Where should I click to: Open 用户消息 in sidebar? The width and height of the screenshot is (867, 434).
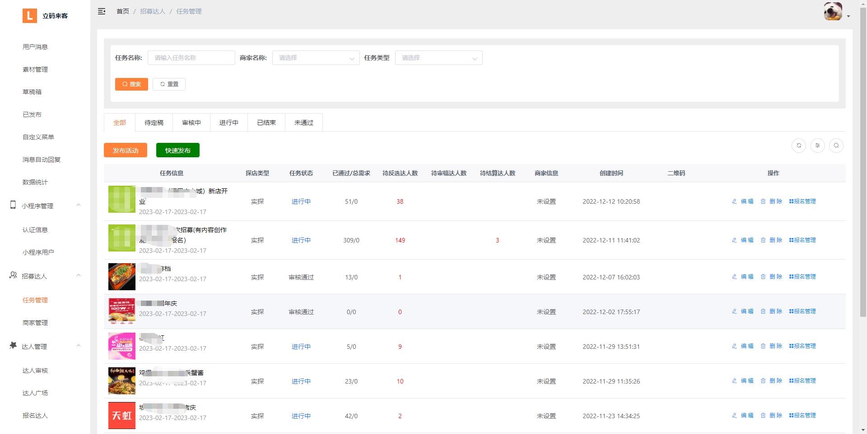(35, 47)
